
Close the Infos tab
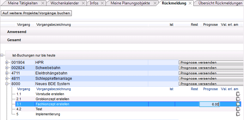[102, 3]
